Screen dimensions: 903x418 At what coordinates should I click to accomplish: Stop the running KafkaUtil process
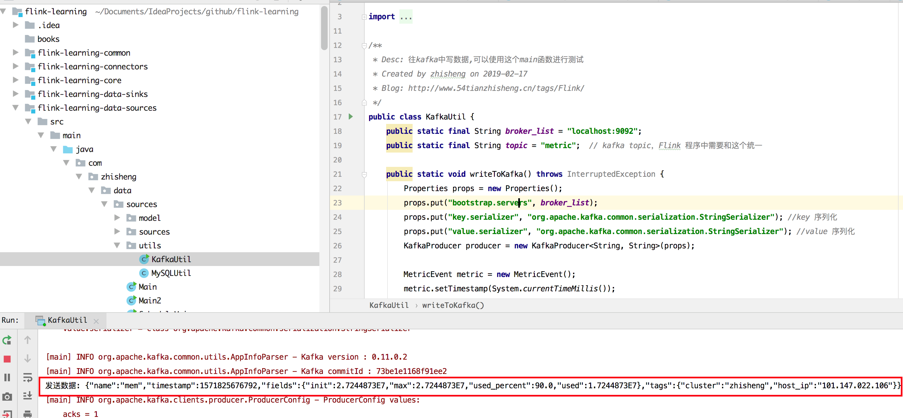(x=7, y=359)
